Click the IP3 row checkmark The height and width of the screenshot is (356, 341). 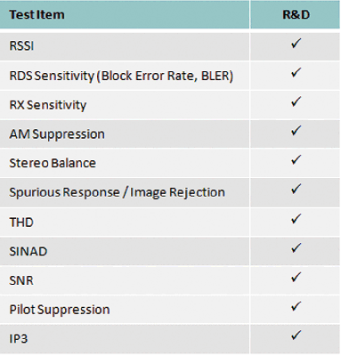296,336
